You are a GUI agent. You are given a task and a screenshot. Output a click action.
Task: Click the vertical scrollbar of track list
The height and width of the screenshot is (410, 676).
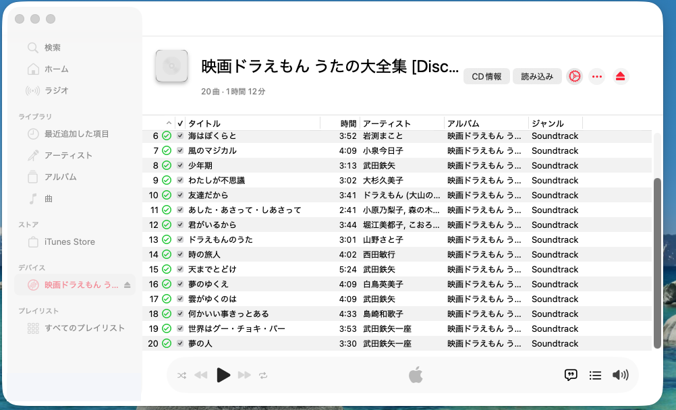click(657, 263)
